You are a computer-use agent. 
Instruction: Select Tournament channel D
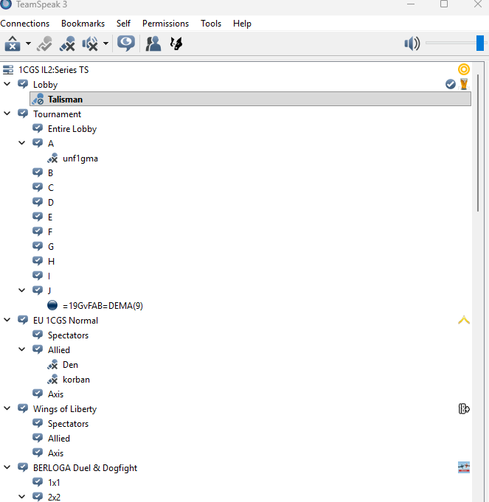tap(51, 202)
